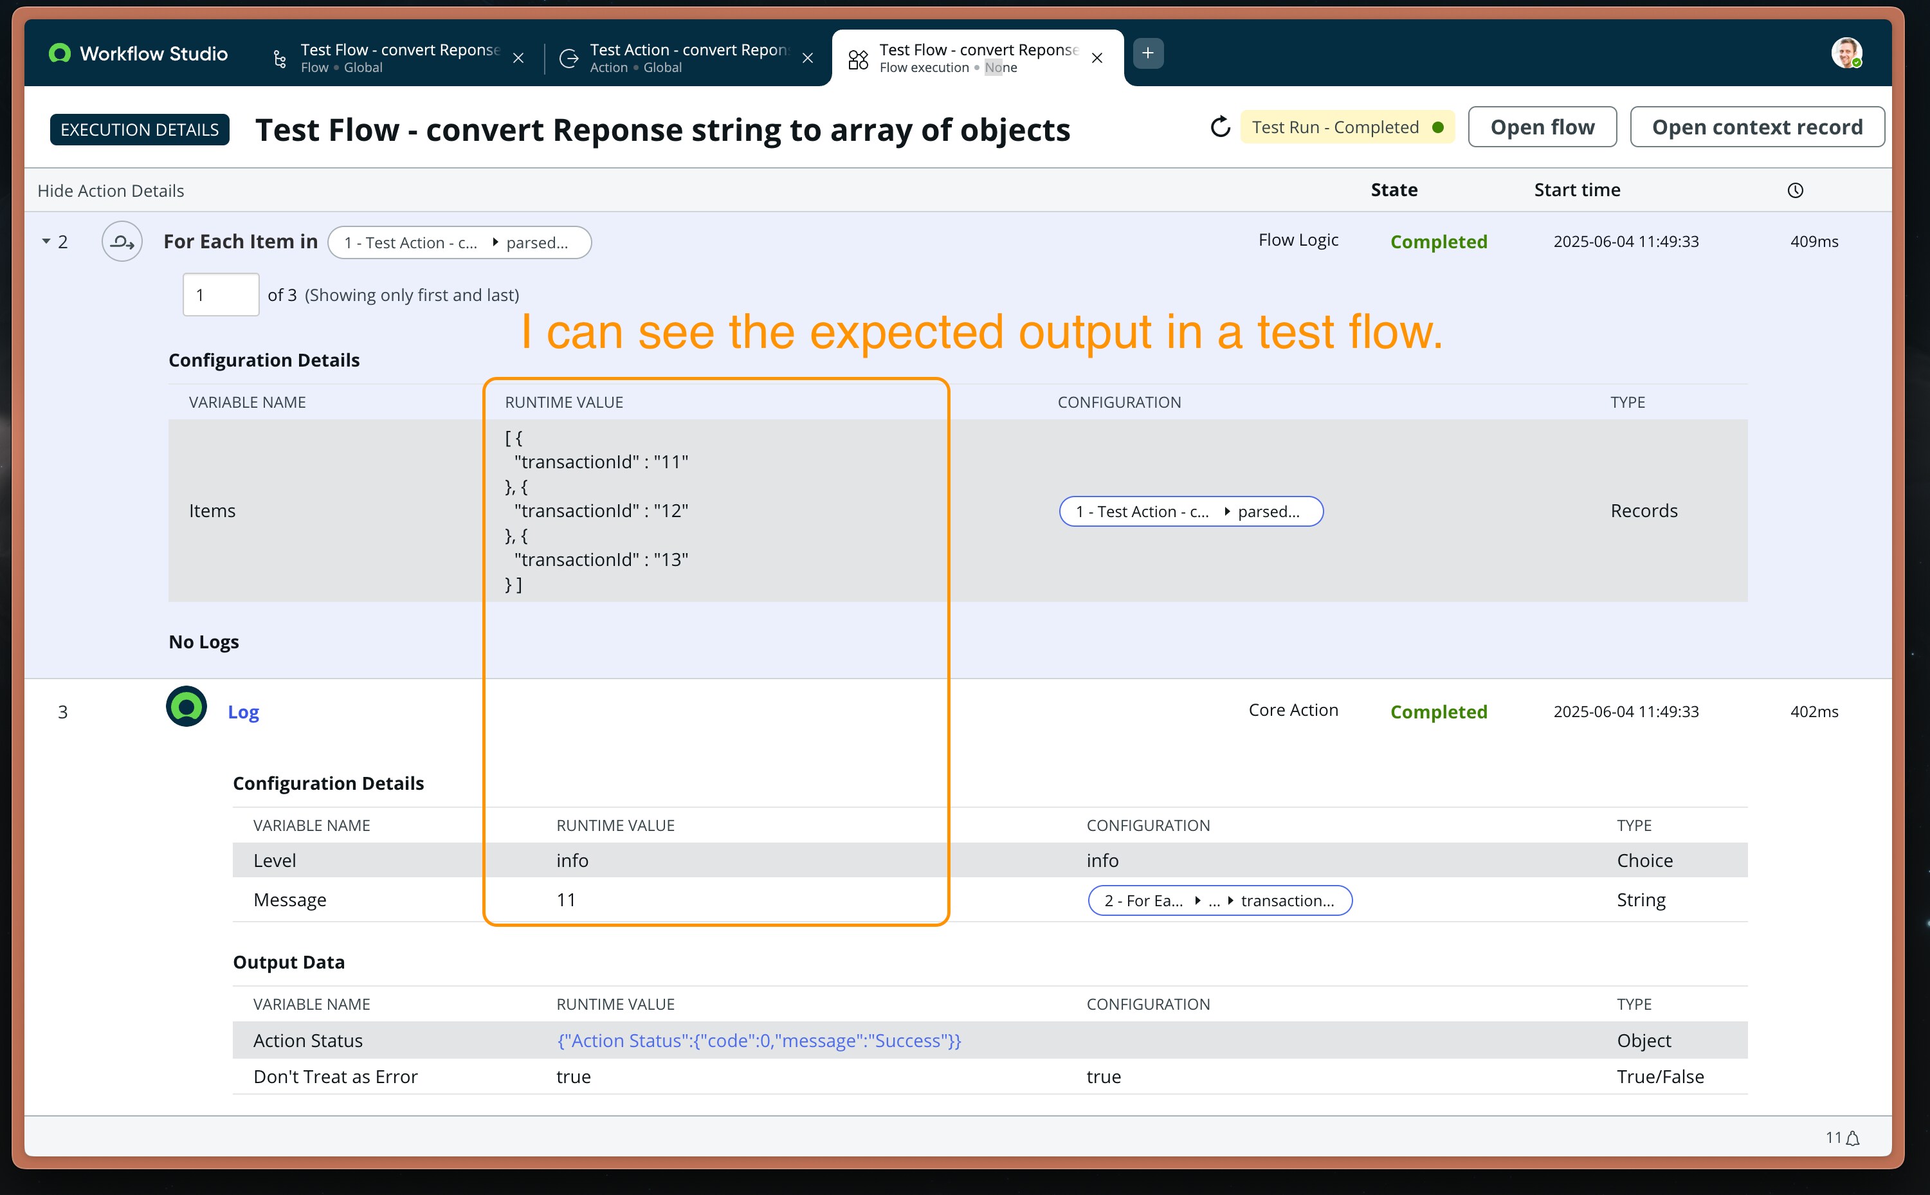The image size is (1930, 1195).
Task: Switch to the Test Flow Global tab
Action: [399, 58]
